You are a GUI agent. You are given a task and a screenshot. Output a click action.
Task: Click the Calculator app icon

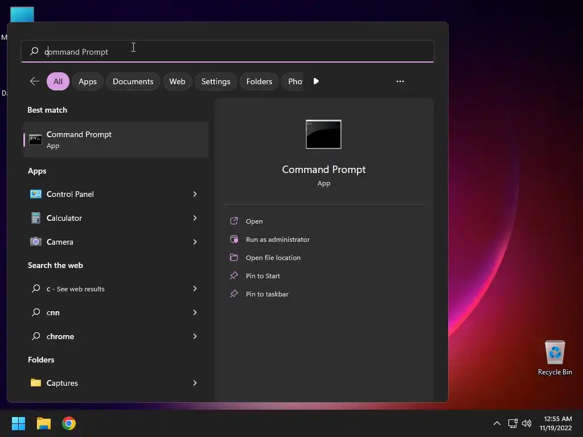click(36, 218)
